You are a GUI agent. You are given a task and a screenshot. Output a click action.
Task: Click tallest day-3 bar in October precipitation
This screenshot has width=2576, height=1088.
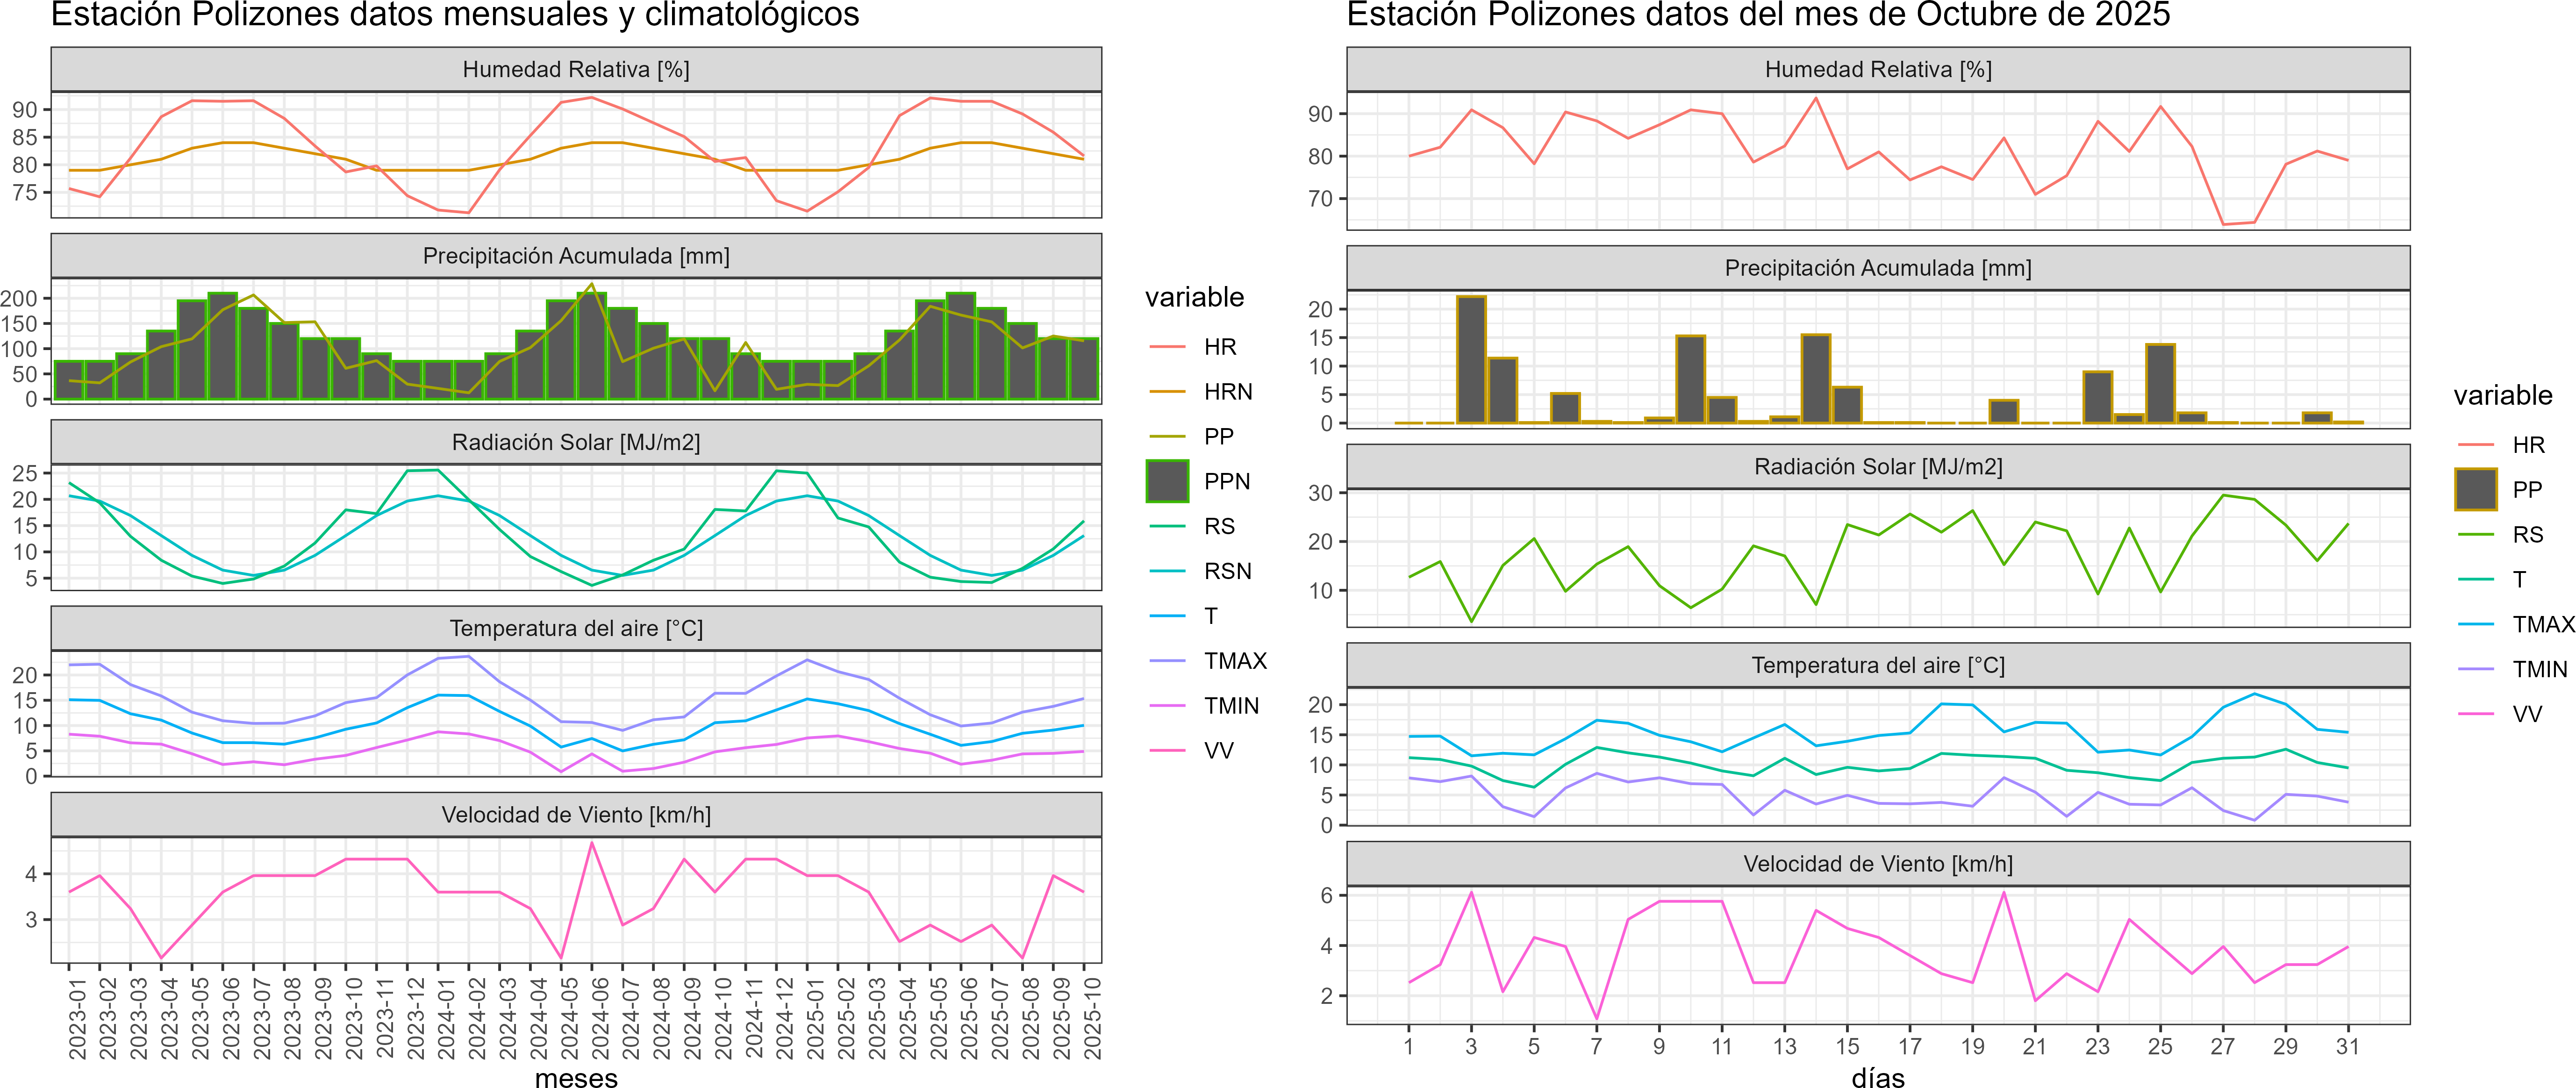(x=1471, y=360)
